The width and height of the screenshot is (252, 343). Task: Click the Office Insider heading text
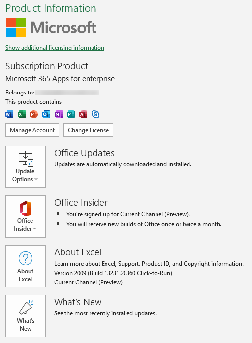(81, 203)
